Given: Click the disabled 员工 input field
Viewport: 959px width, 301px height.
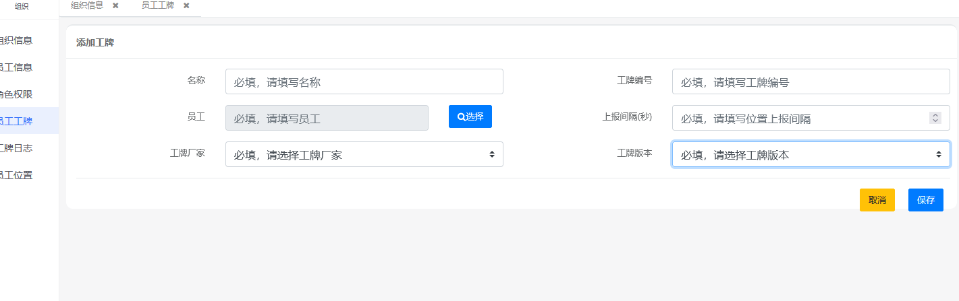Looking at the screenshot, I should [x=327, y=118].
